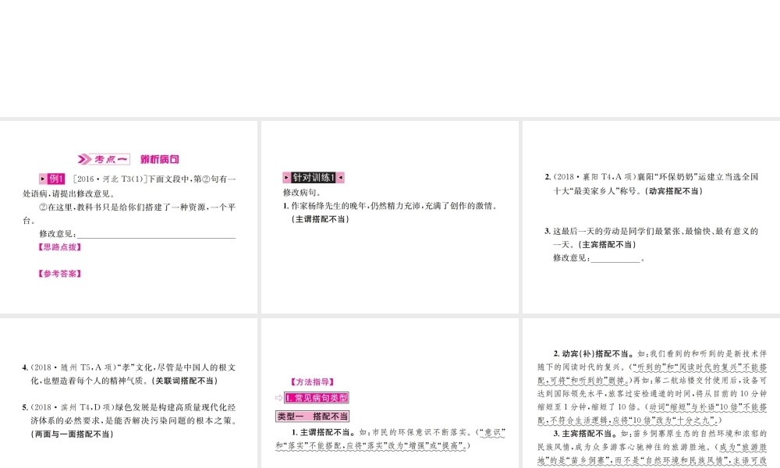Select the 【思路点拨】 label
This screenshot has height=468, width=780.
60,247
